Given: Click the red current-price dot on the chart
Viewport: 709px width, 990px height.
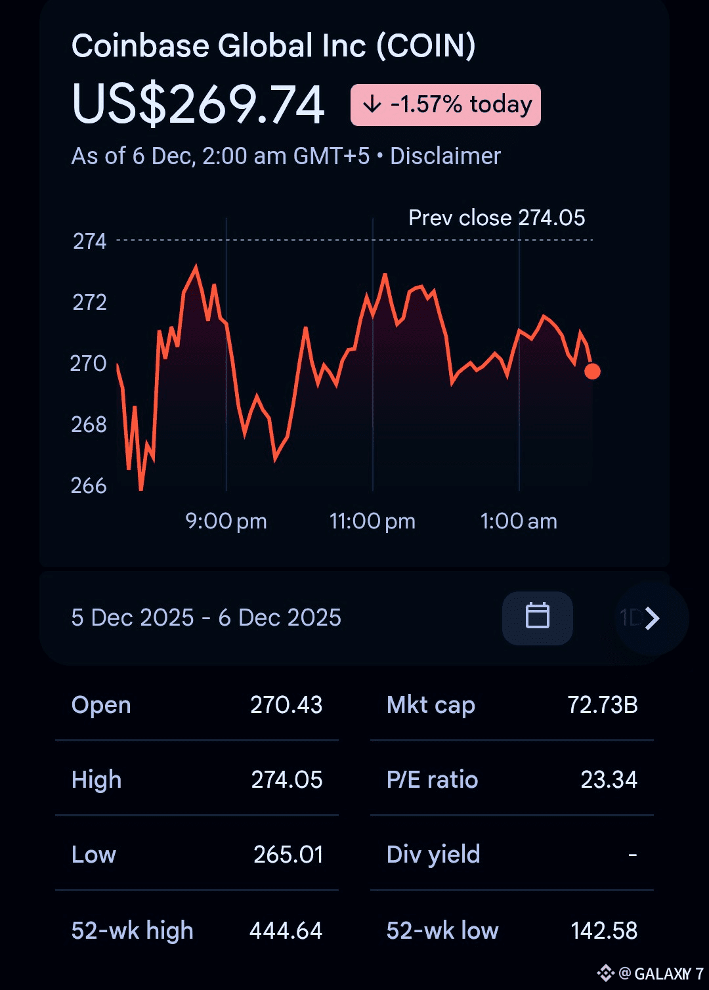Looking at the screenshot, I should 592,372.
